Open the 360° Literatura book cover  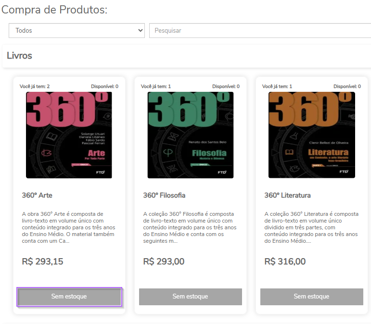click(311, 135)
